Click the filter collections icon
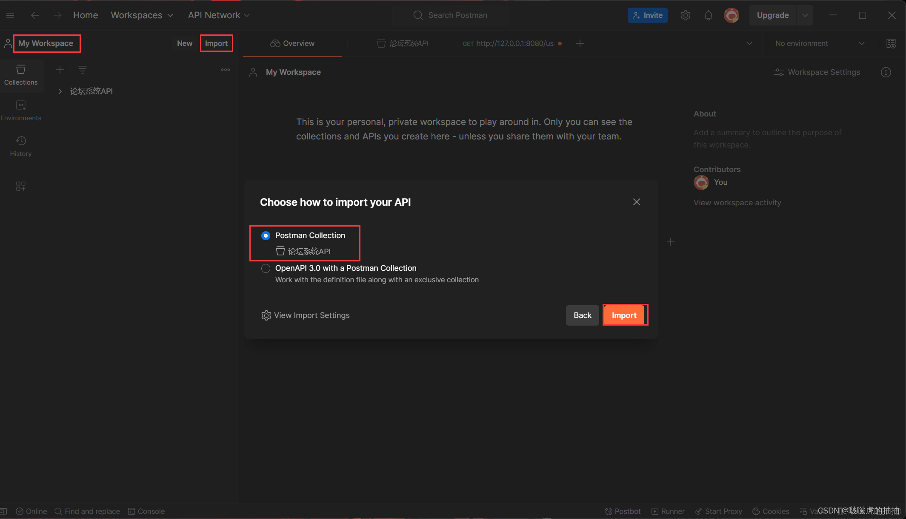The image size is (906, 519). click(x=83, y=70)
